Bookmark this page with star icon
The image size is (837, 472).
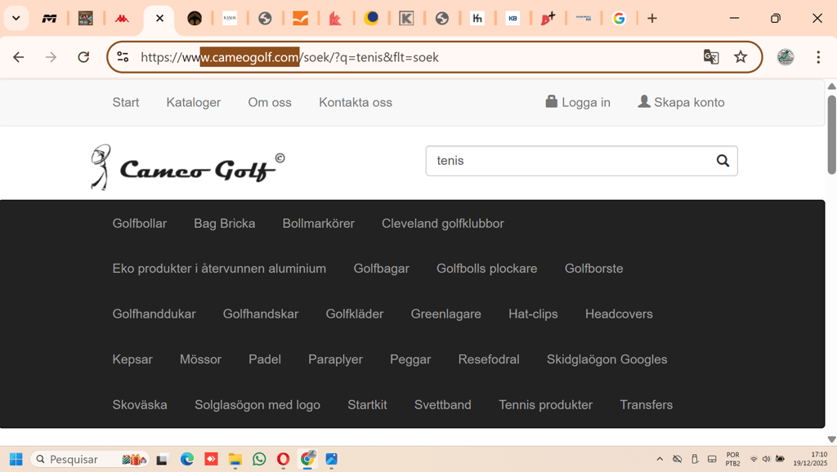pyautogui.click(x=741, y=56)
